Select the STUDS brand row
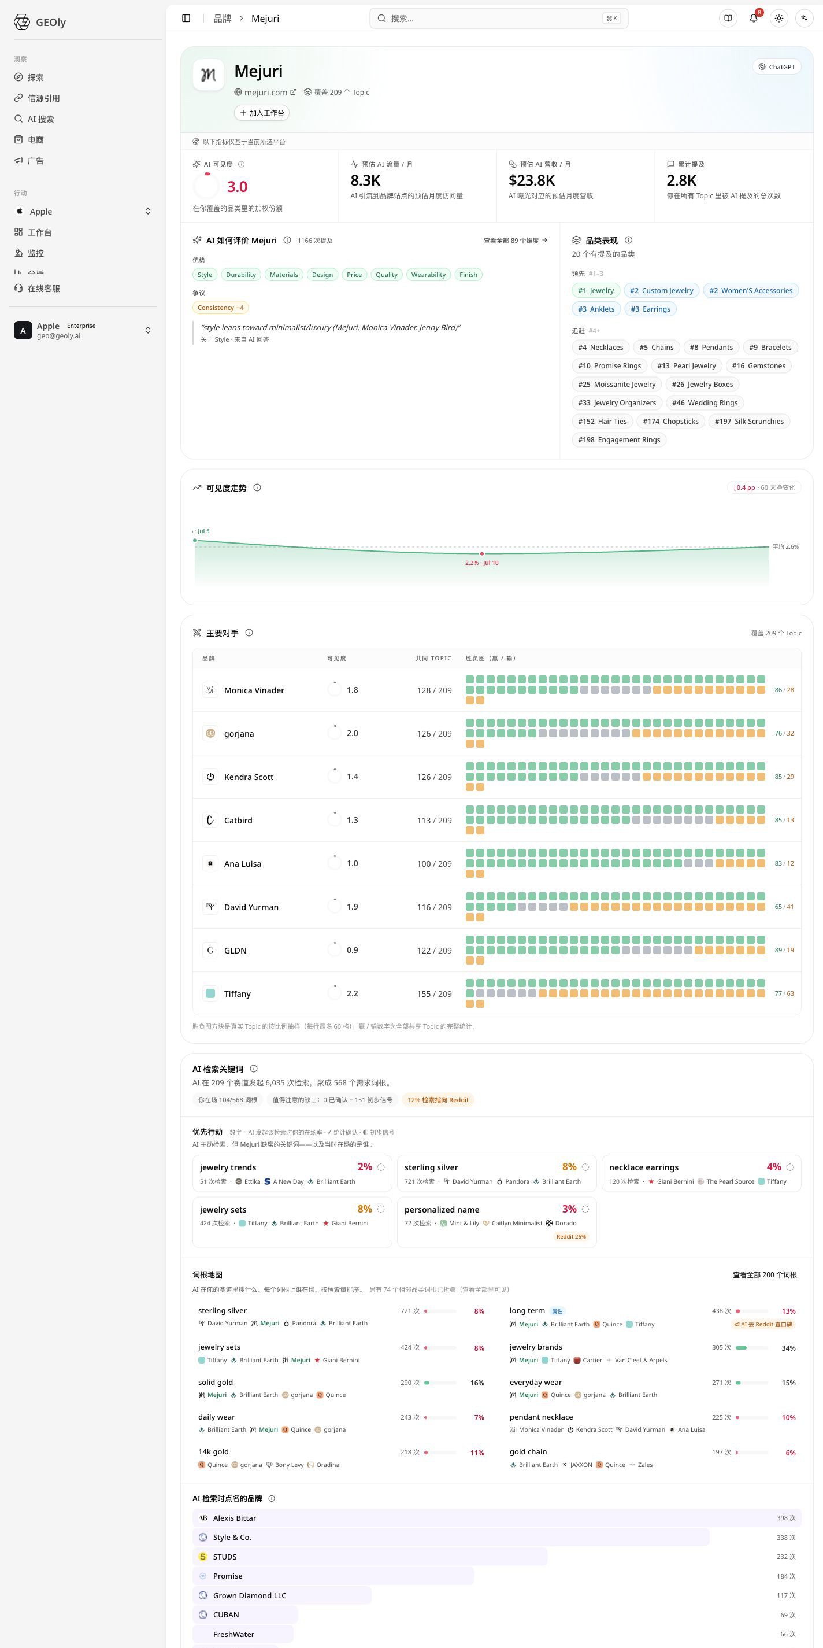 (497, 1557)
